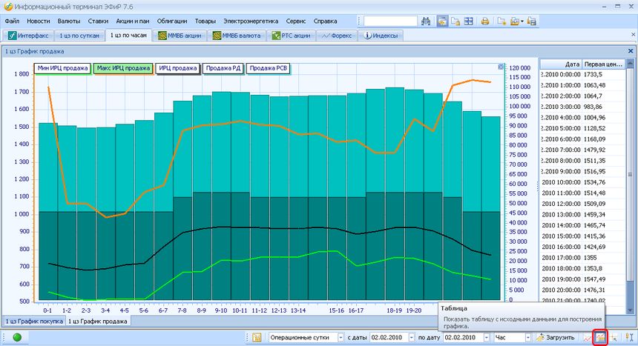Screen dimensions: 638x346
Task: Click the 'Первая цена' column header
Action: 602,64
